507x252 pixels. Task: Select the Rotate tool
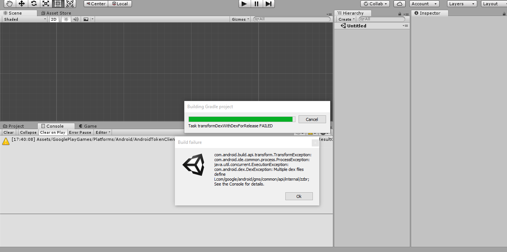pyautogui.click(x=34, y=4)
